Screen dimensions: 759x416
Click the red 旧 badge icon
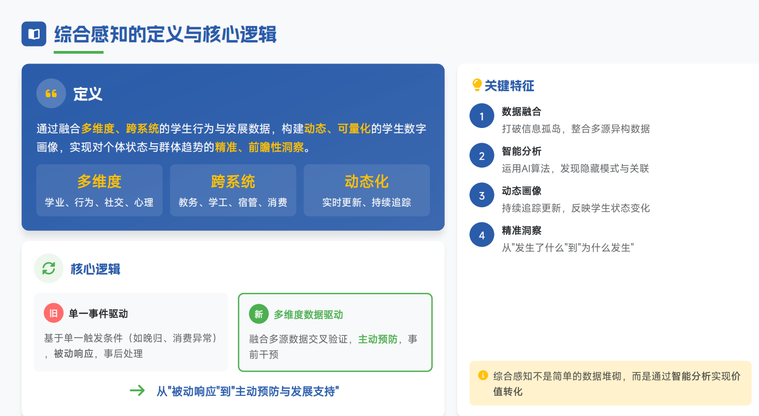pyautogui.click(x=54, y=313)
